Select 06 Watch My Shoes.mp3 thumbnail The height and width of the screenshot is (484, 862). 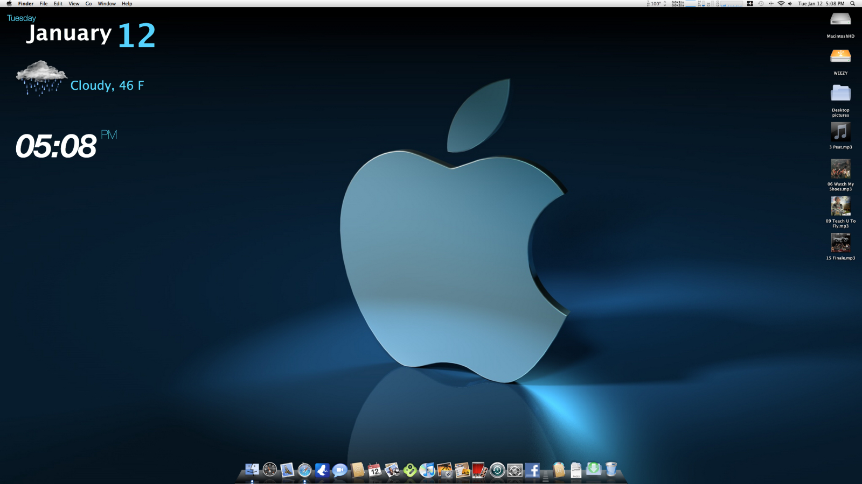tap(840, 169)
